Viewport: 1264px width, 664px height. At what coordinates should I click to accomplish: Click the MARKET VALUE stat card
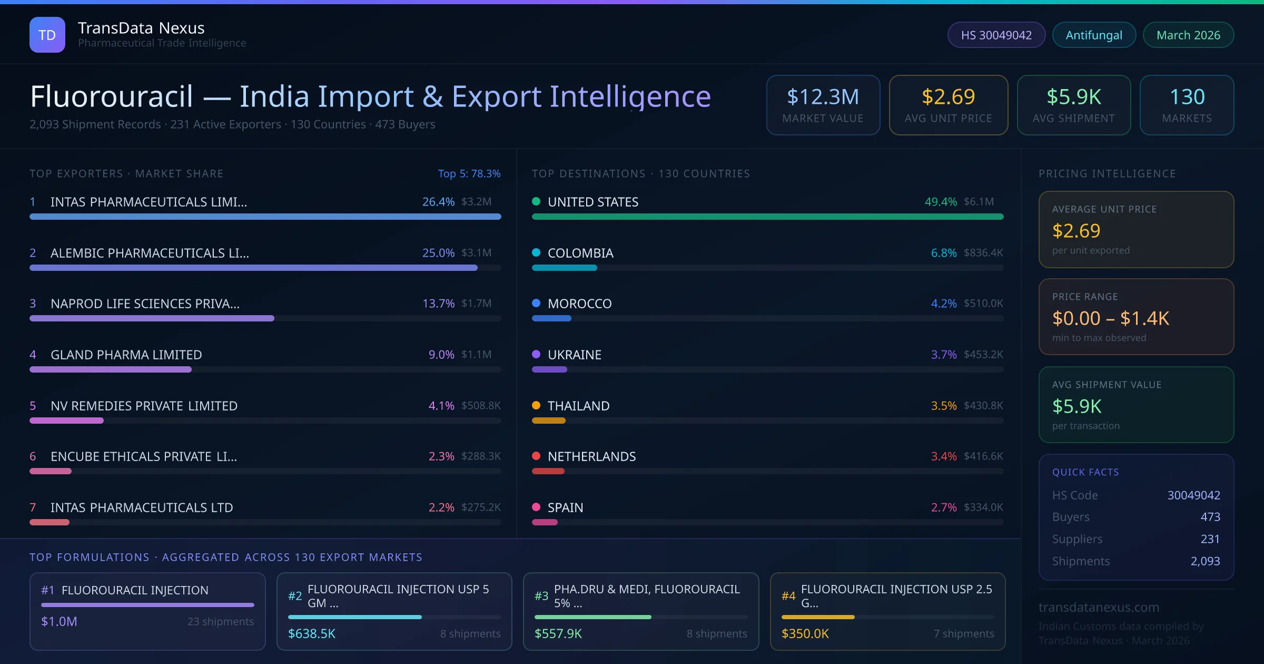tap(823, 105)
